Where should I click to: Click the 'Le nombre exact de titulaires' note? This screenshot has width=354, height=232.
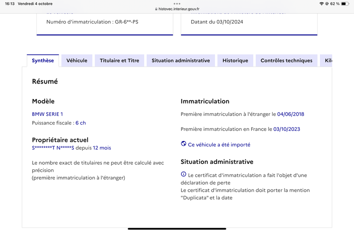98,167
